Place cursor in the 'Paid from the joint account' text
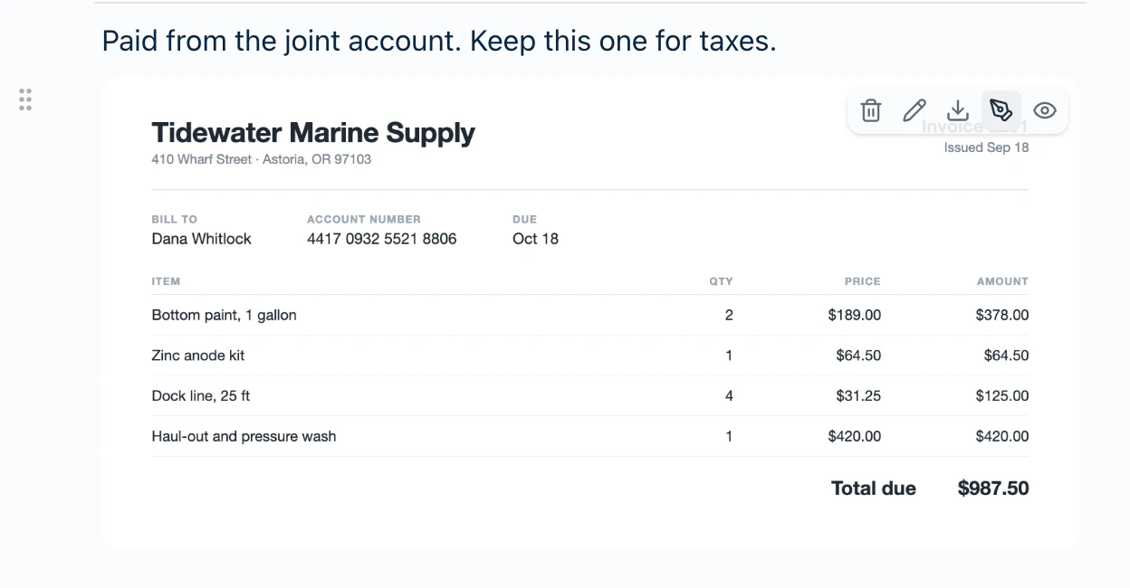The image size is (1130, 588). pyautogui.click(x=438, y=41)
